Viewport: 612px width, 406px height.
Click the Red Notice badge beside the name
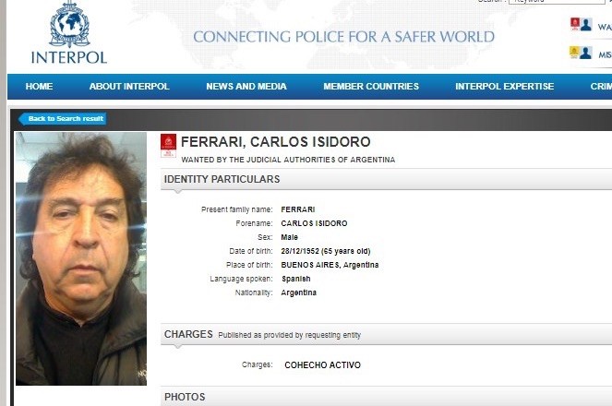pyautogui.click(x=168, y=146)
